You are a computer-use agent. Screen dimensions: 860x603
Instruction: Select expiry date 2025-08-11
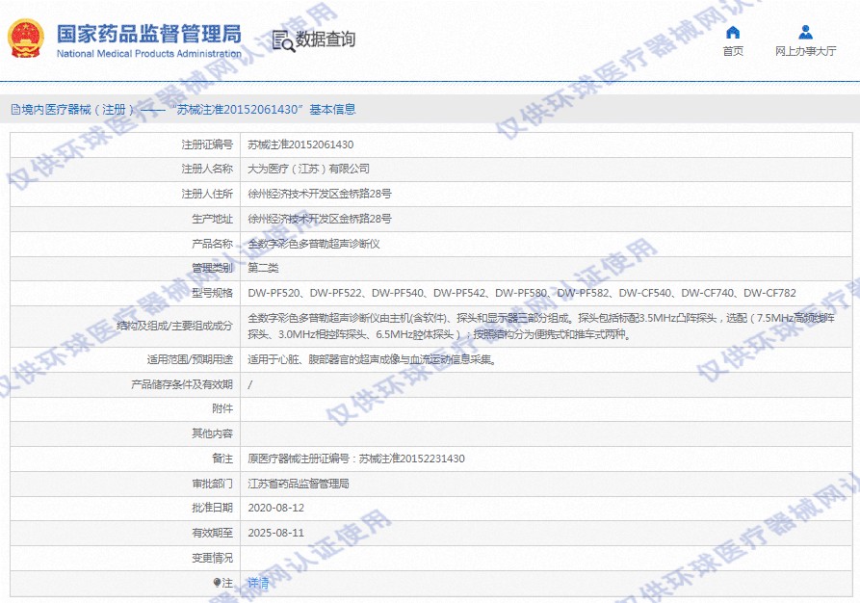pos(275,533)
